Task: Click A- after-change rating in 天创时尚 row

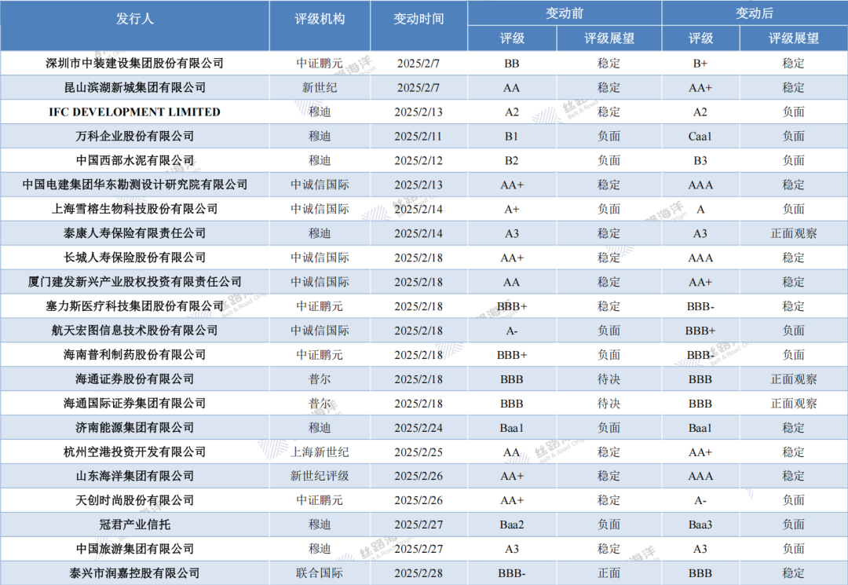Action: click(700, 500)
